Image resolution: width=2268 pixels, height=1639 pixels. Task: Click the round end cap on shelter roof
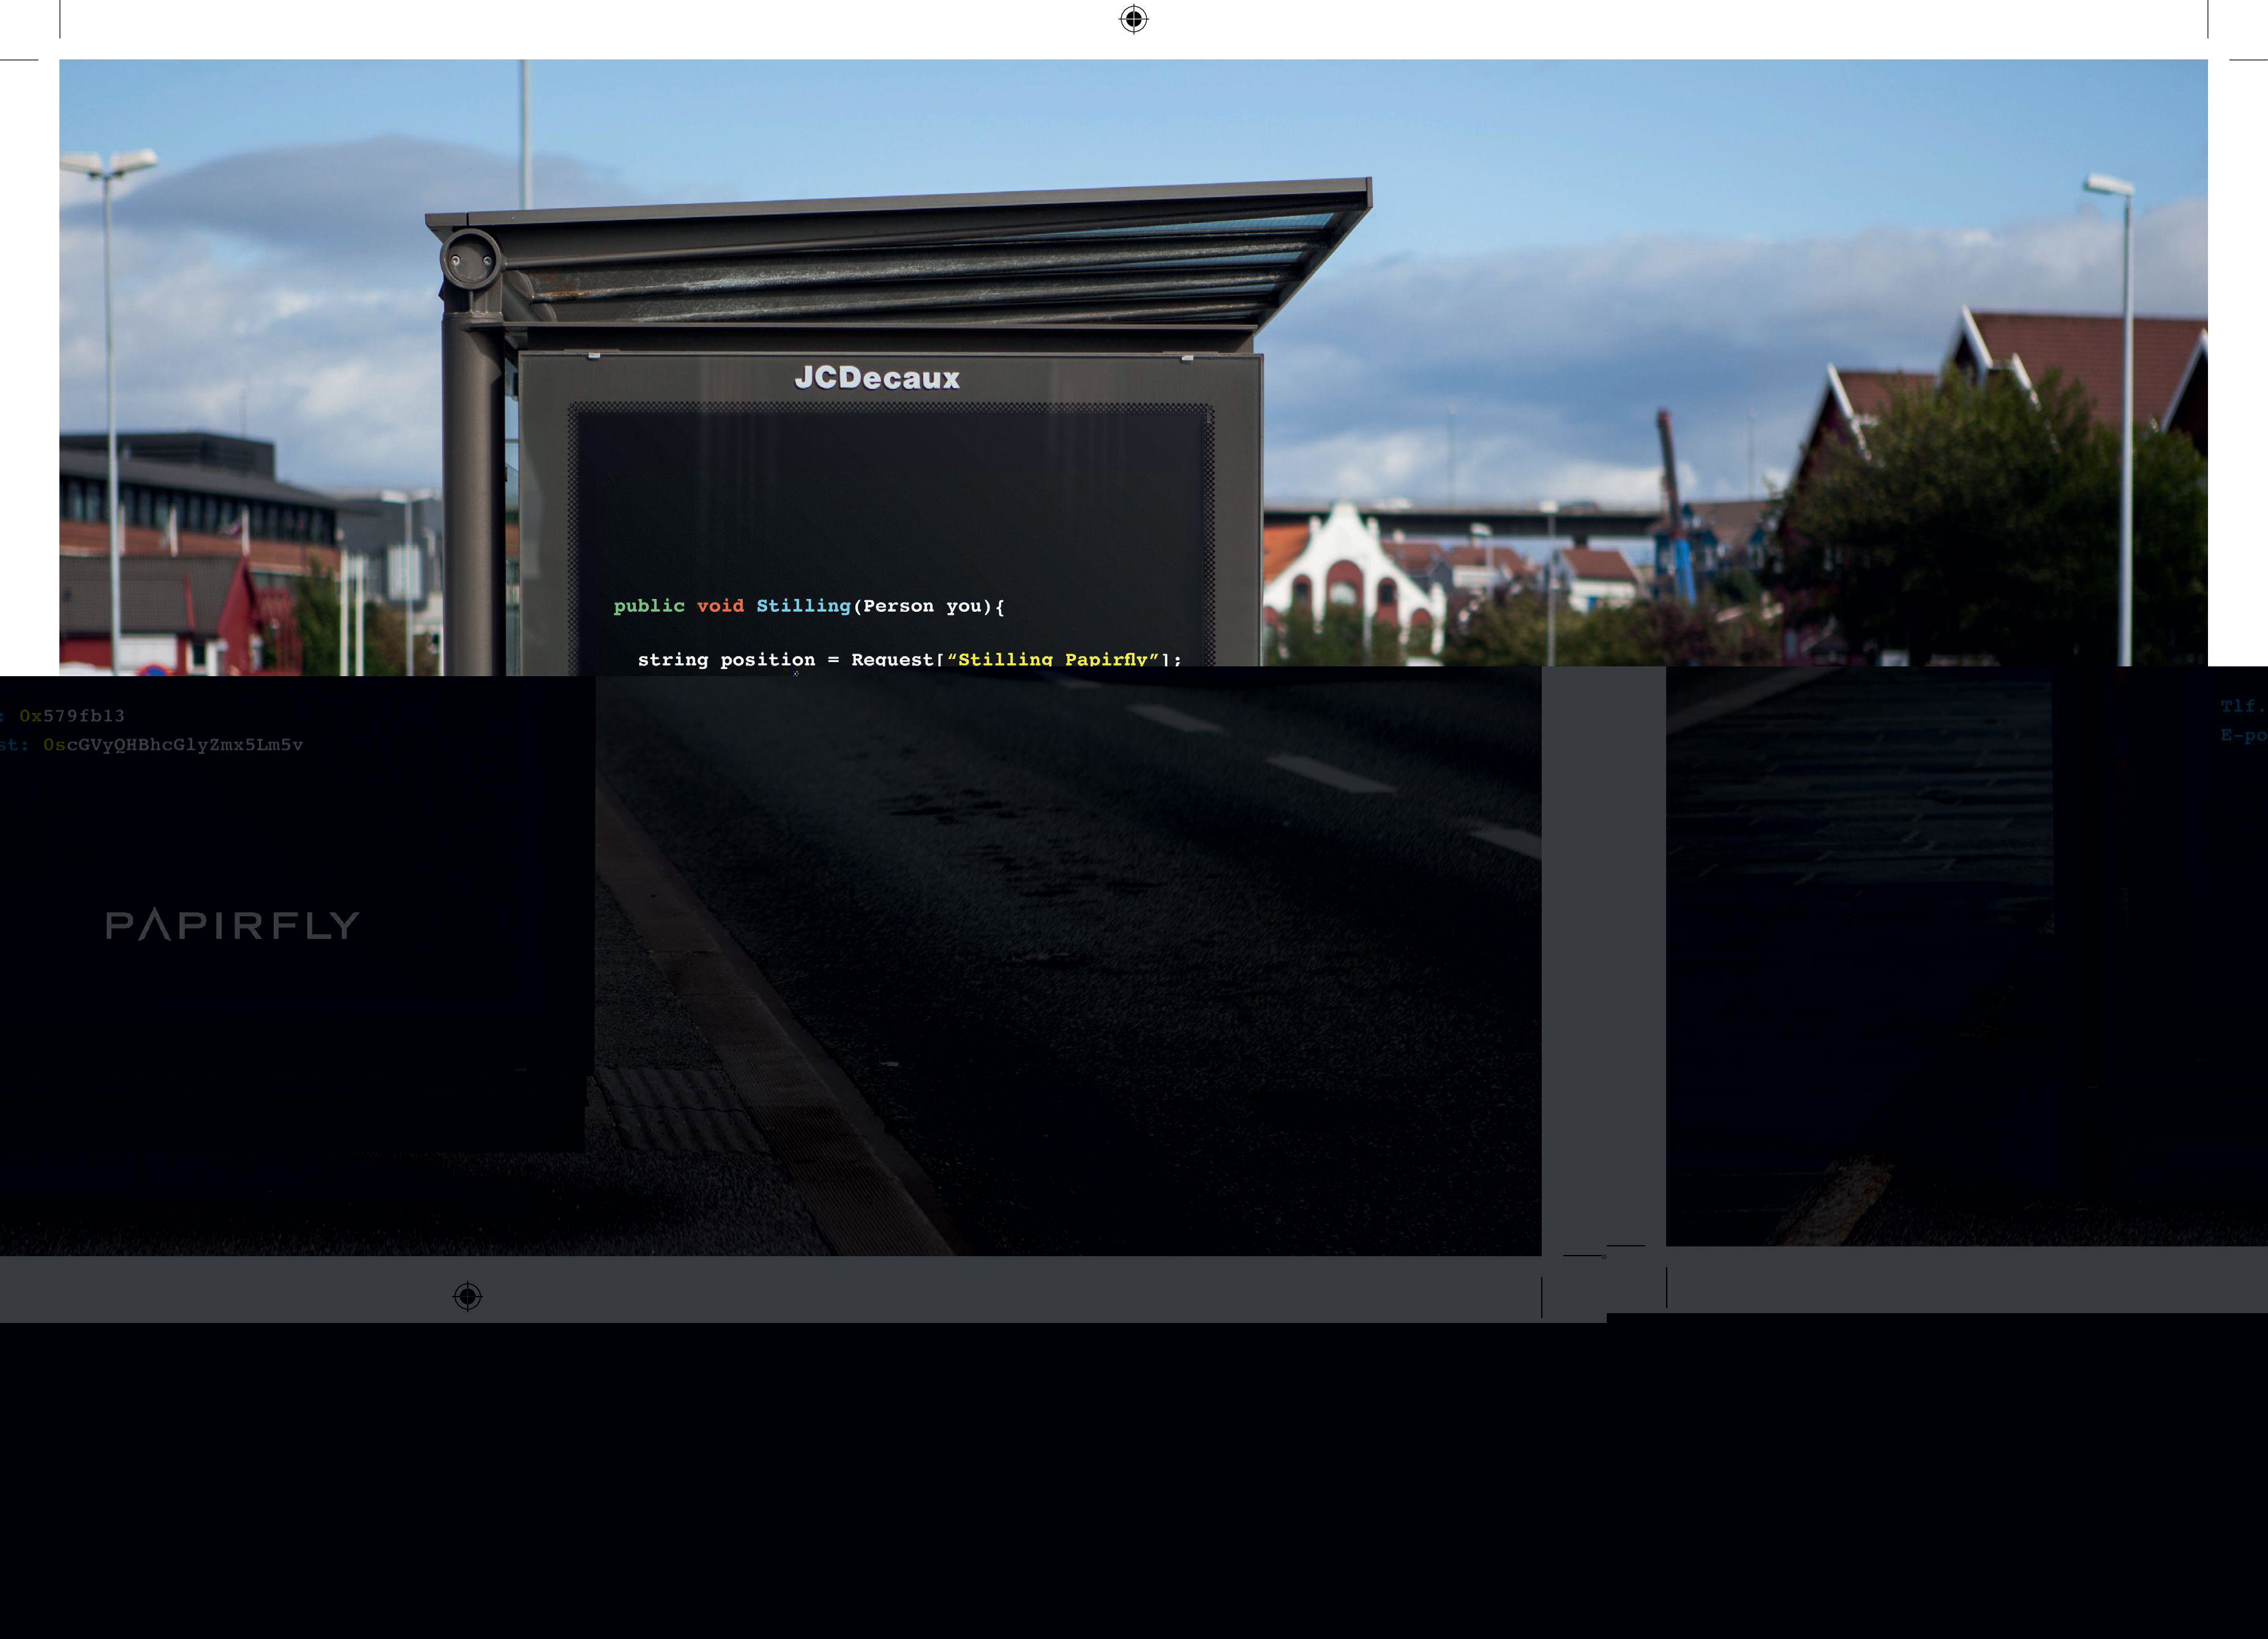(x=470, y=260)
